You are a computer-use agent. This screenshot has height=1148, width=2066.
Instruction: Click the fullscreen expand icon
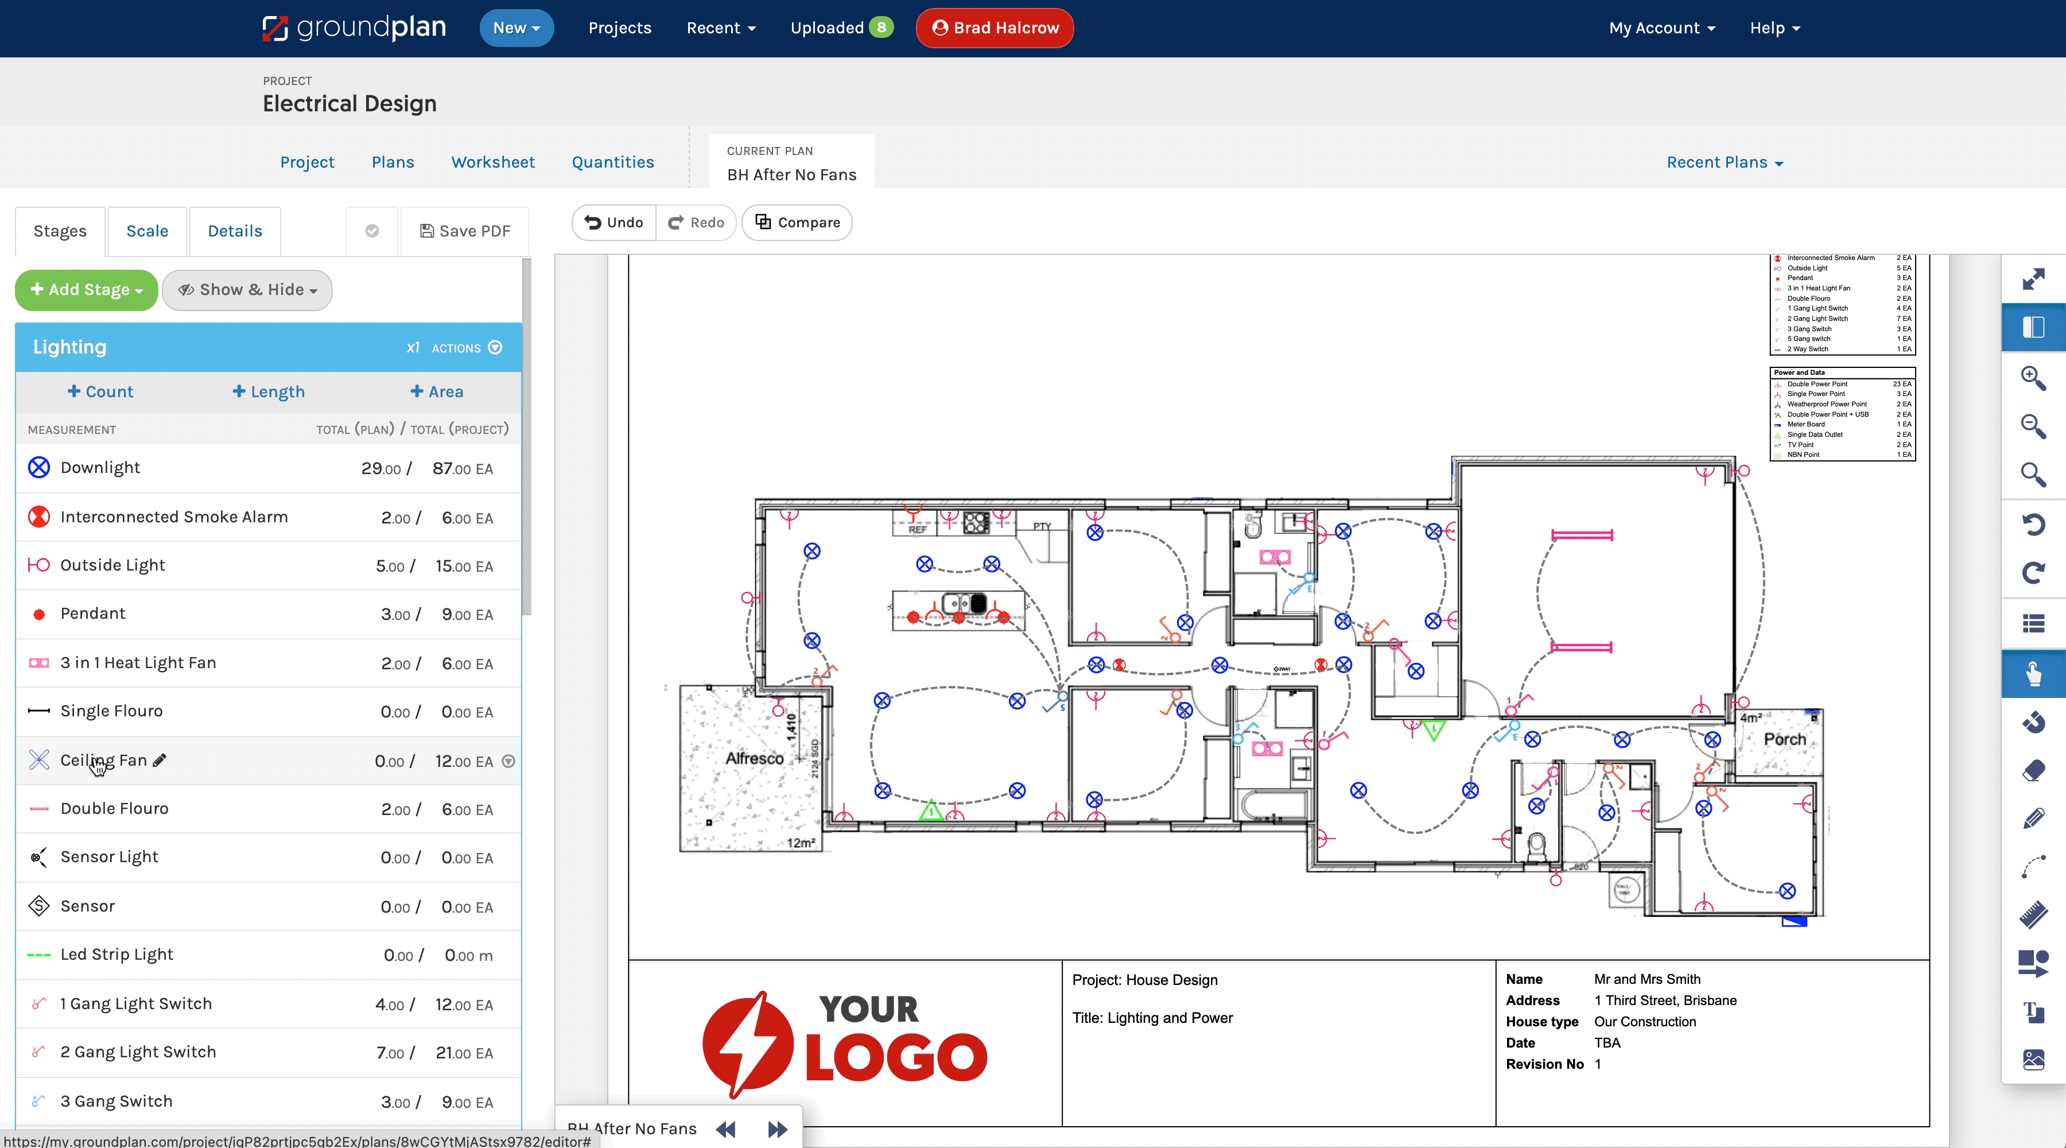point(2034,280)
